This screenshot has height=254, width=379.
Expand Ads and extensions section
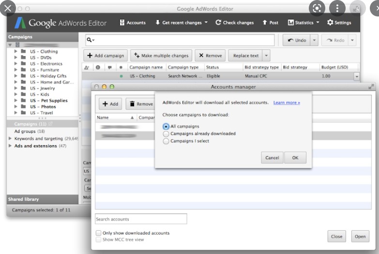(x=10, y=146)
